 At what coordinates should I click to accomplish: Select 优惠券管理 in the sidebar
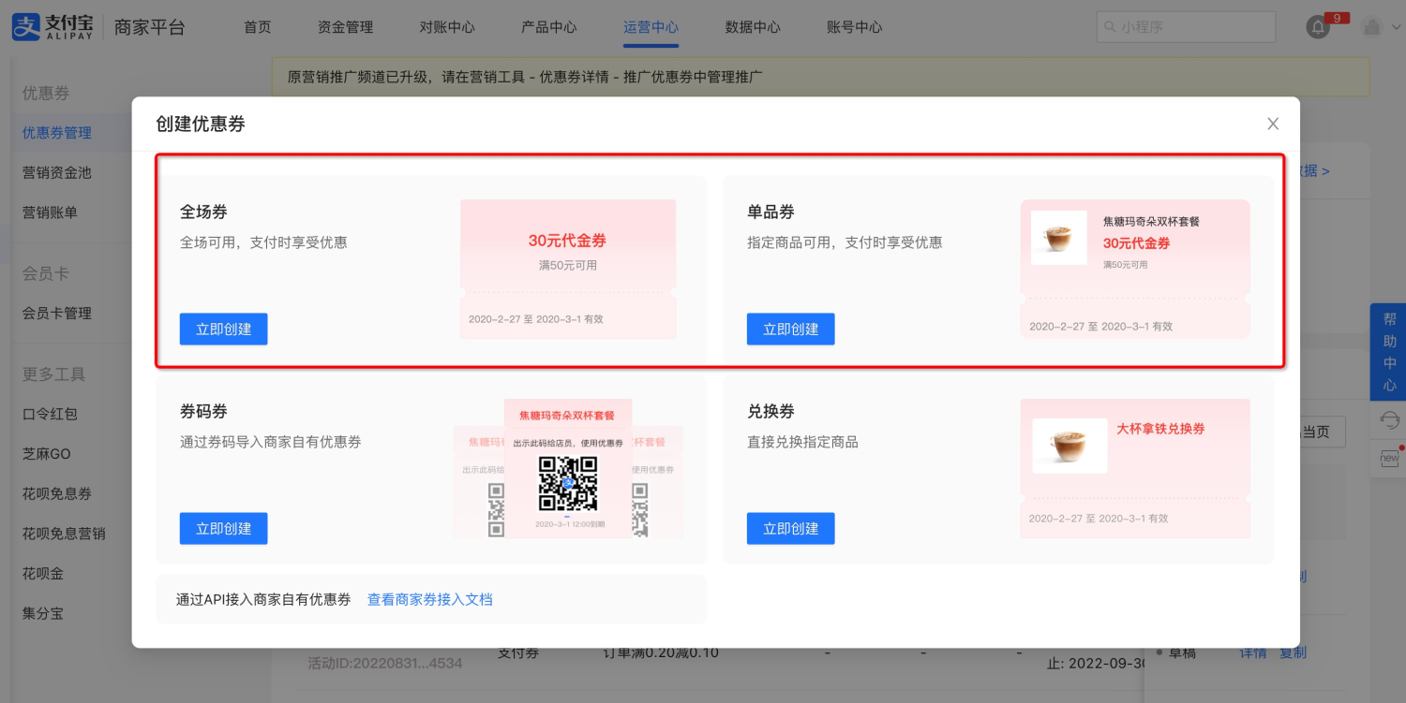(57, 133)
